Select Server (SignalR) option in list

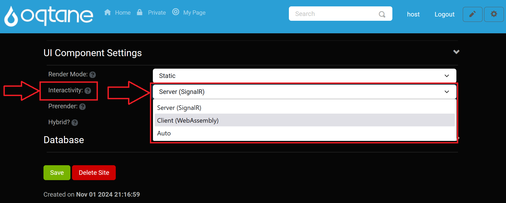(304, 108)
